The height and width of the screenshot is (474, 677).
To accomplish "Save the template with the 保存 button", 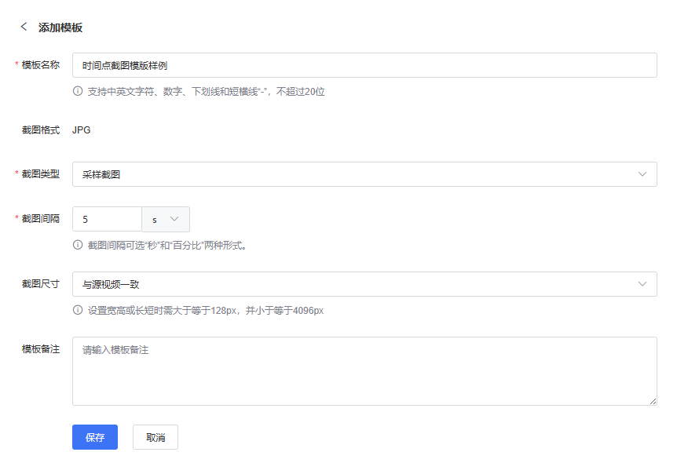I will click(95, 437).
